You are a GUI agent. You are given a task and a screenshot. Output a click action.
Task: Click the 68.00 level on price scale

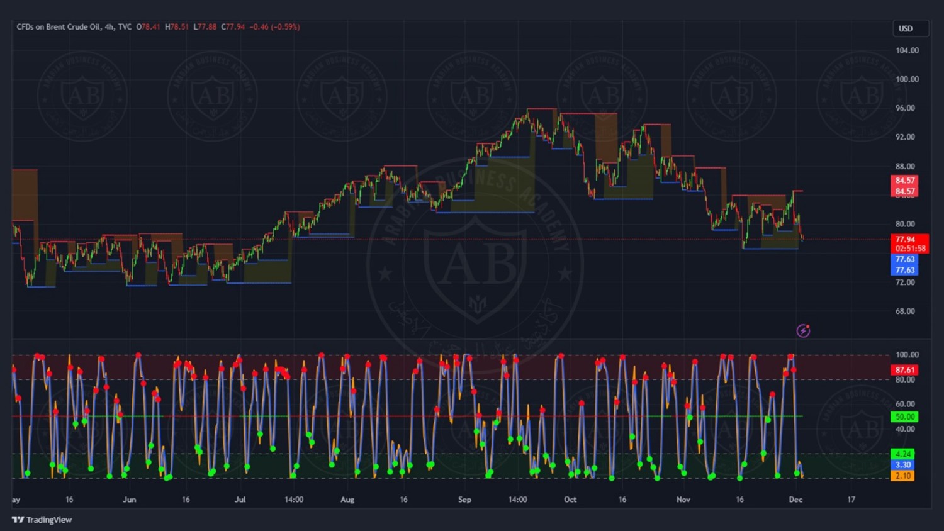[905, 311]
